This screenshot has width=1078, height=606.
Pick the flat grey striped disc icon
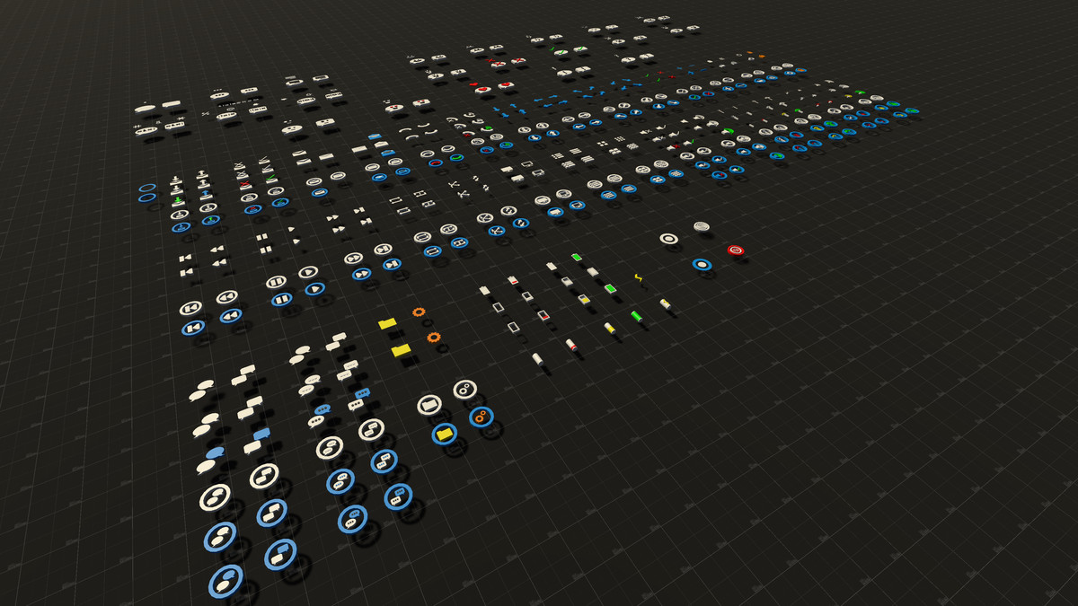pyautogui.click(x=702, y=226)
